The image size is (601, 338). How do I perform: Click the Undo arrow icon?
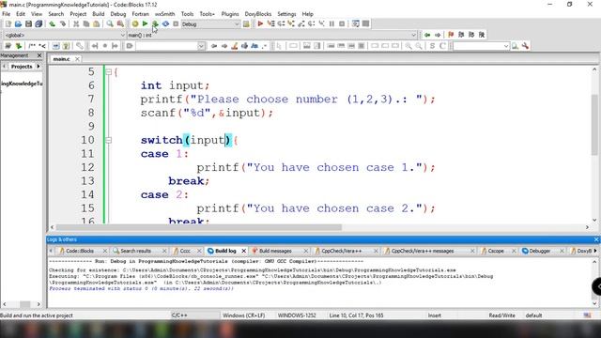(53, 23)
